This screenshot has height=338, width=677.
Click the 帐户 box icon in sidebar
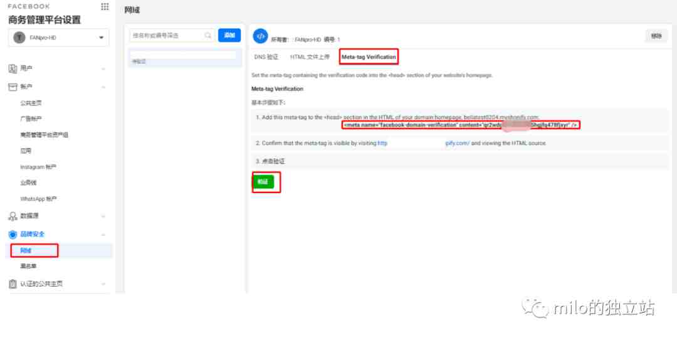tap(13, 87)
